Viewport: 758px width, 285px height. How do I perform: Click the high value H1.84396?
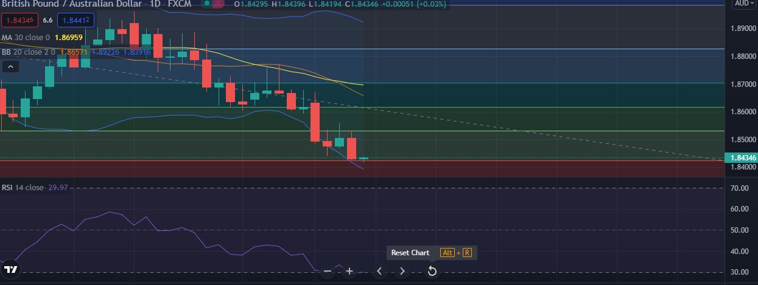[289, 4]
